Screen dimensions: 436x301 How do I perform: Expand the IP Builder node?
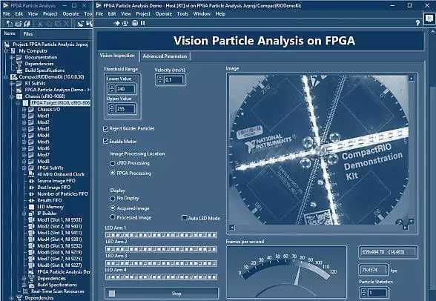[x=24, y=214]
